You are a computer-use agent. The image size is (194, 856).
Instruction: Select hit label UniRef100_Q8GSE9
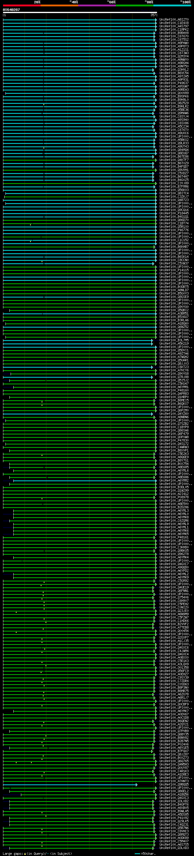tap(174, 297)
